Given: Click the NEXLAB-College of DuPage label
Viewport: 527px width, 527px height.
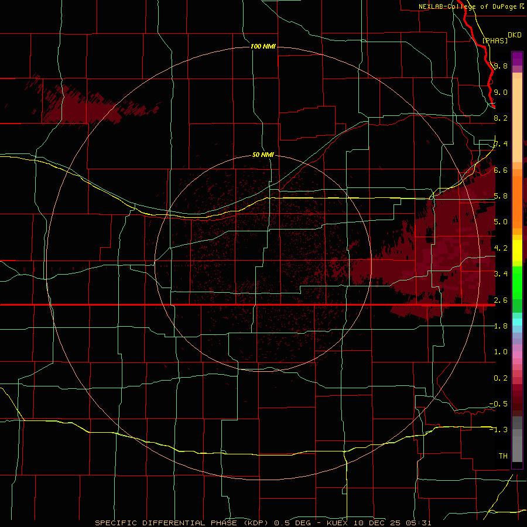Looking at the screenshot, I should [468, 6].
